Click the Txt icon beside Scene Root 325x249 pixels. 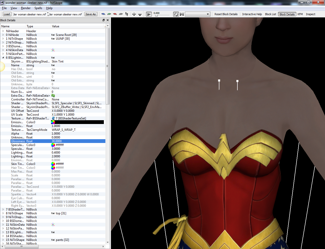pos(53,35)
